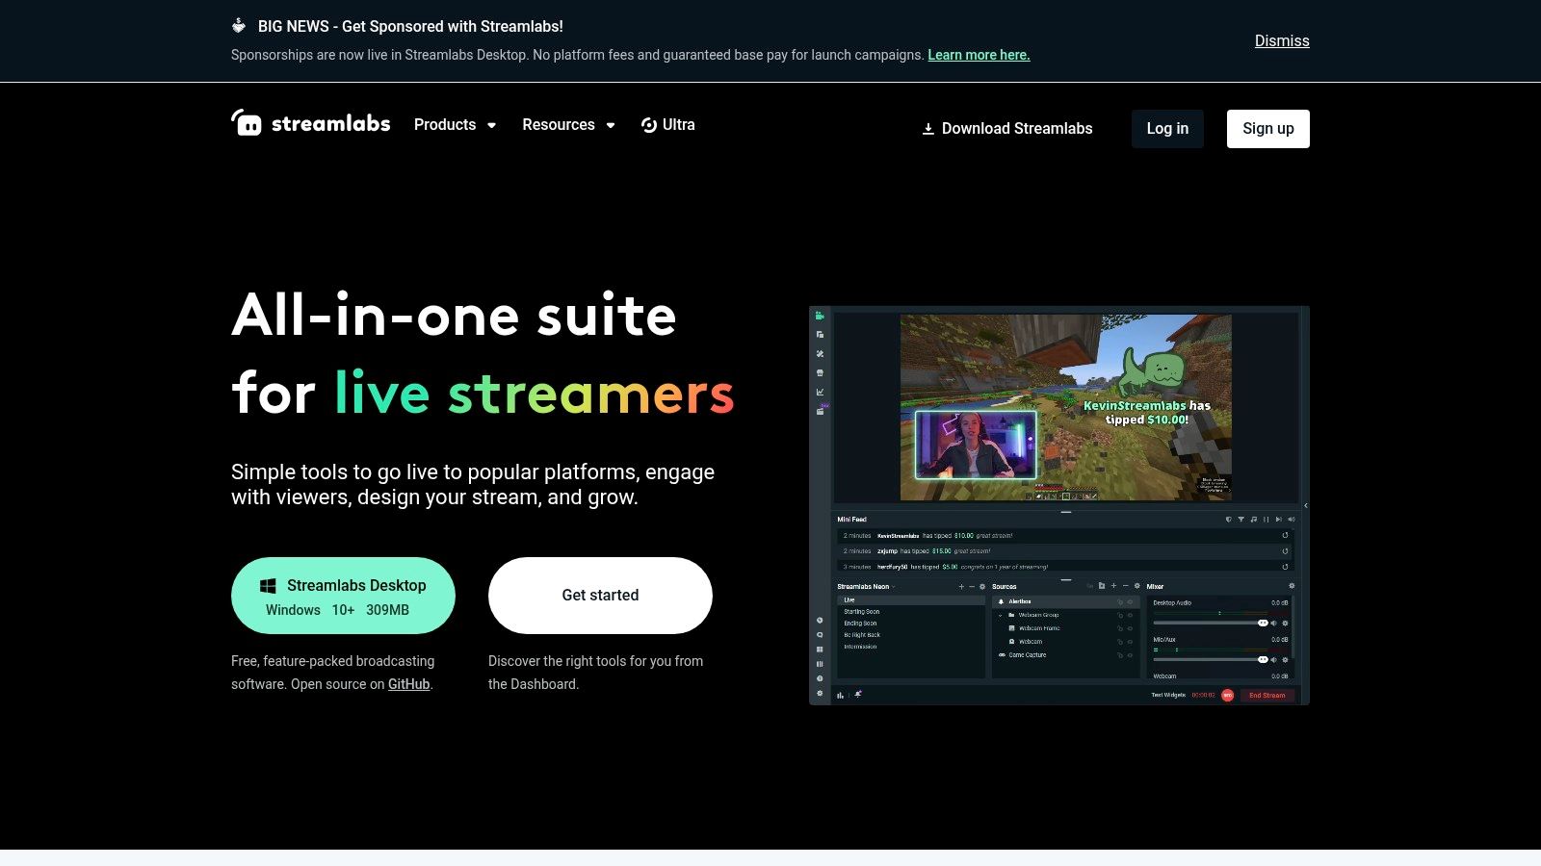
Task: Click the red REC indicator near End Stream
Action: (1228, 694)
